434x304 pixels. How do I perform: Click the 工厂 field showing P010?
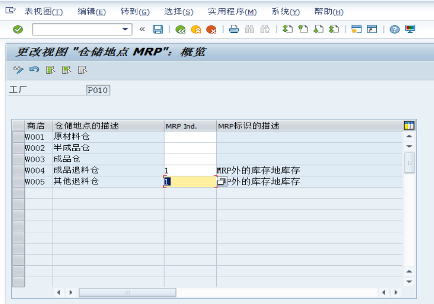tap(98, 90)
